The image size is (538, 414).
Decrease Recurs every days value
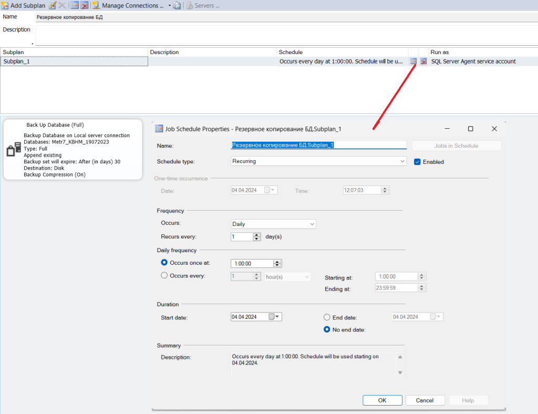(x=256, y=239)
